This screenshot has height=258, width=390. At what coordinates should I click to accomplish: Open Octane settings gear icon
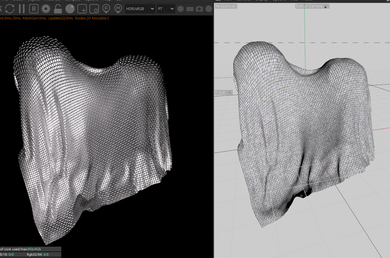(46, 9)
